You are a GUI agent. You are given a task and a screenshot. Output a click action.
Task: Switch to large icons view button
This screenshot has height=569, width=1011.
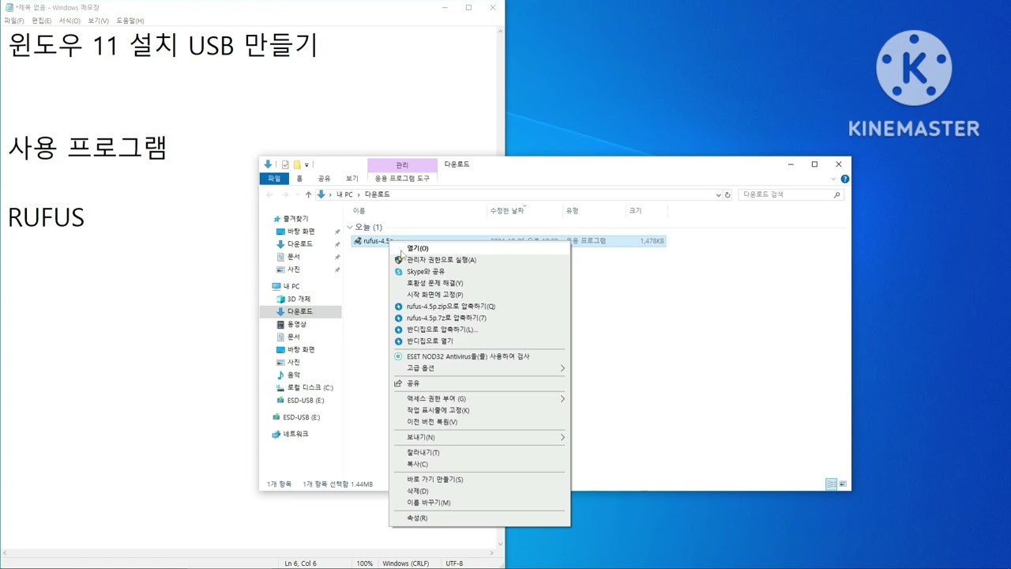pyautogui.click(x=843, y=484)
